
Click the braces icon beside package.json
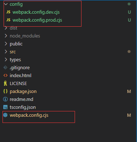pos(5,91)
